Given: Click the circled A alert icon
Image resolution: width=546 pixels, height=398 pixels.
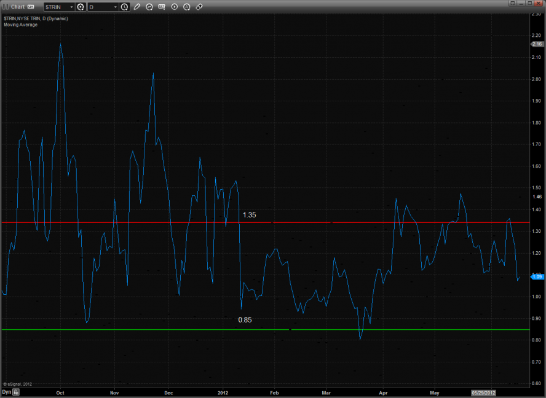Looking at the screenshot, I should pos(186,7).
